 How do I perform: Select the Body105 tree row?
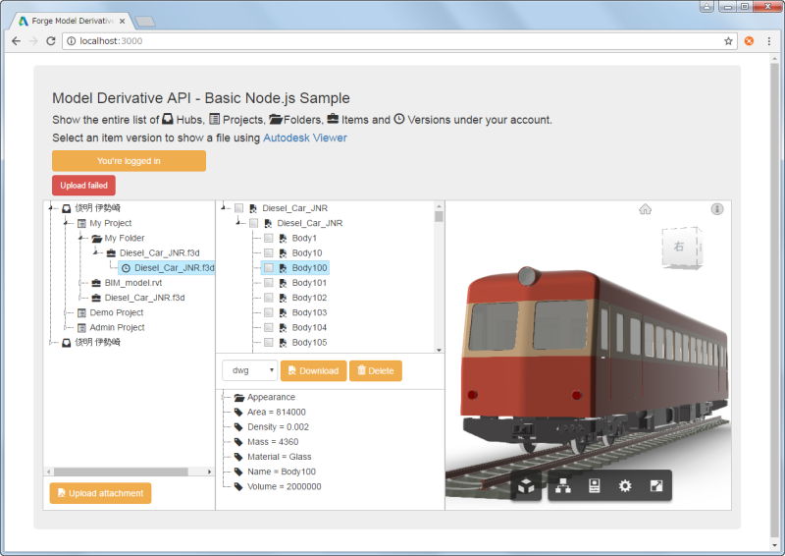click(x=295, y=343)
